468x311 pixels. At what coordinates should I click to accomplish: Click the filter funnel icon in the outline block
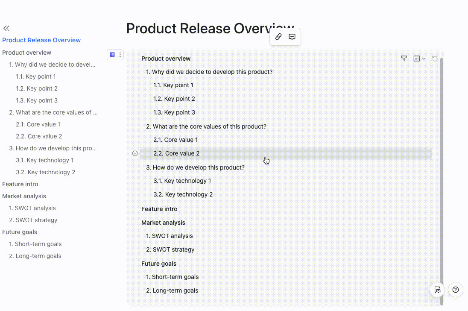[x=404, y=59]
